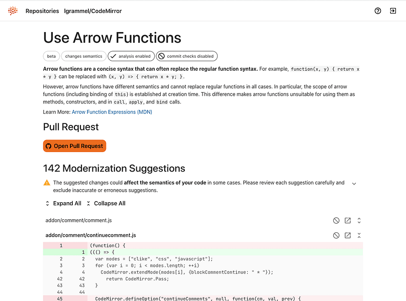The width and height of the screenshot is (406, 301).
Task: Open comment.js in external view icon
Action: [x=348, y=221]
